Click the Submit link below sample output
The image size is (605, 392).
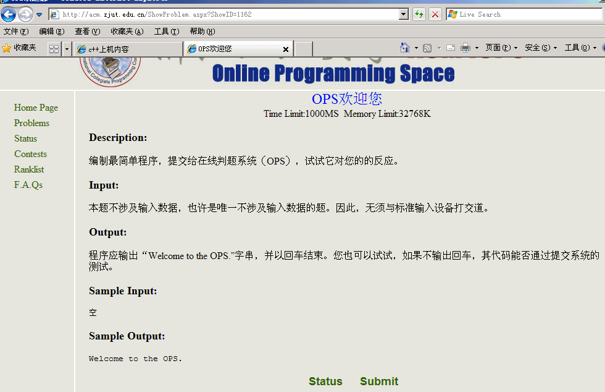pos(379,381)
